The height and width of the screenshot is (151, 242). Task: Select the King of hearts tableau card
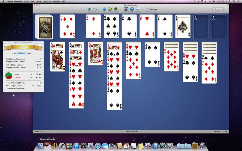coord(96,54)
